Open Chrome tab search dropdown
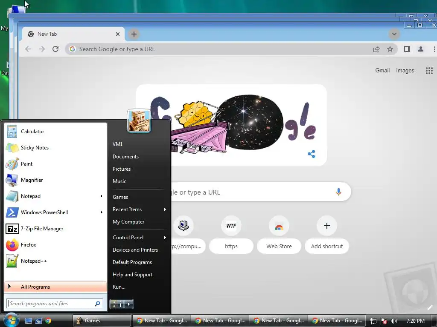 tap(394, 34)
